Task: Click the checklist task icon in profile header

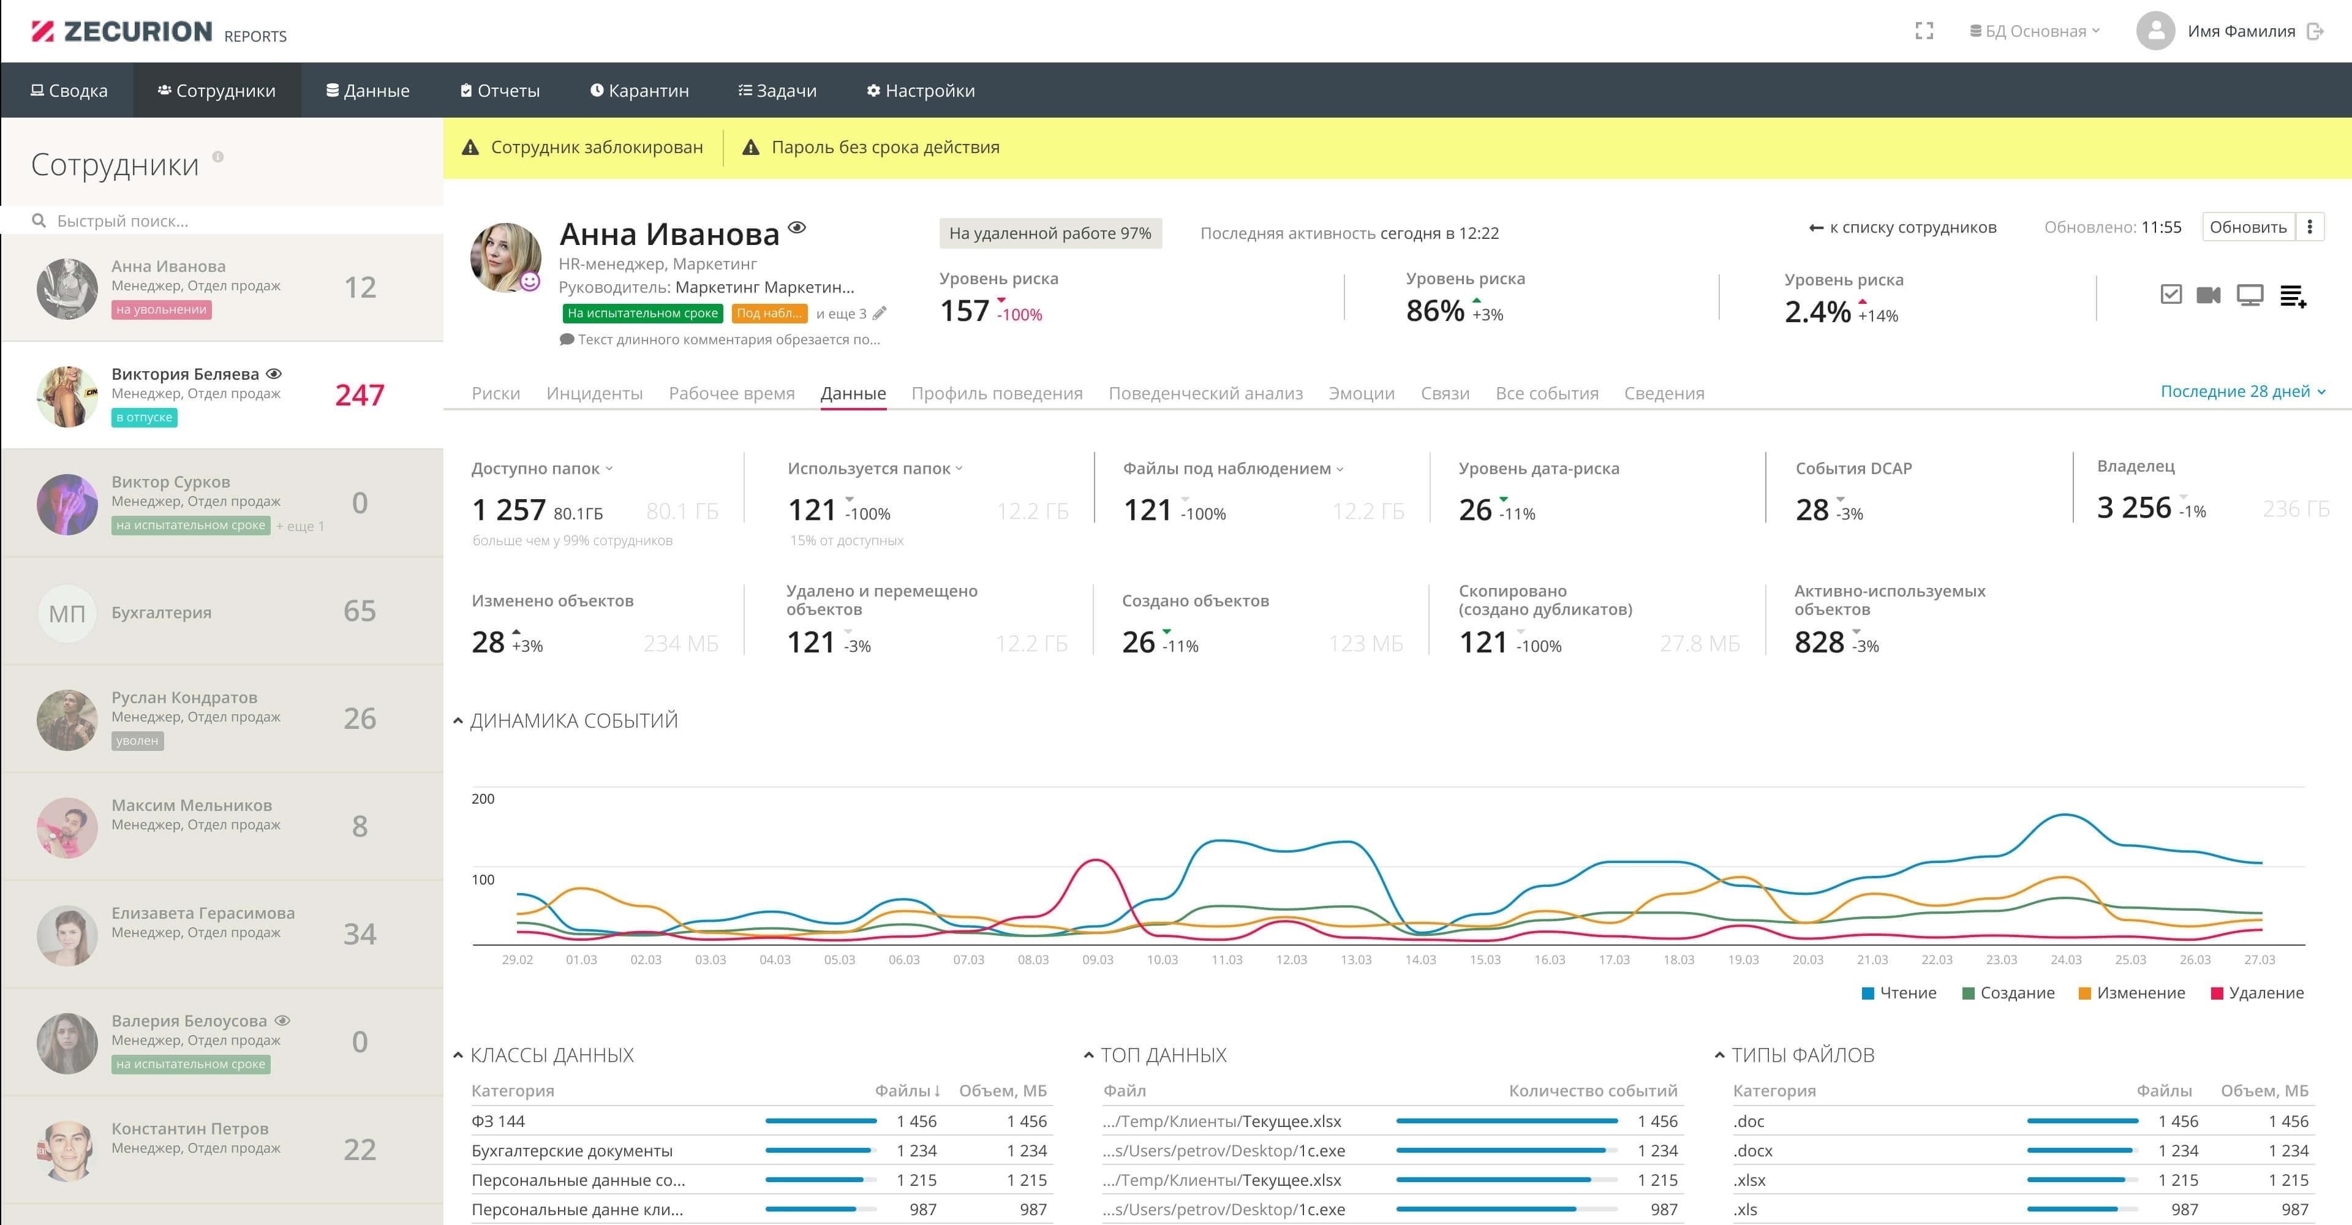Action: click(x=2171, y=295)
